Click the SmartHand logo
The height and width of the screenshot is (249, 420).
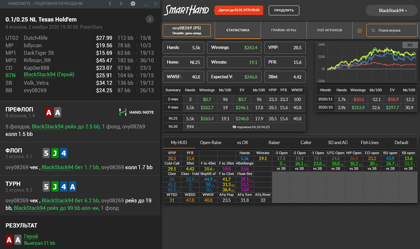coord(186,10)
